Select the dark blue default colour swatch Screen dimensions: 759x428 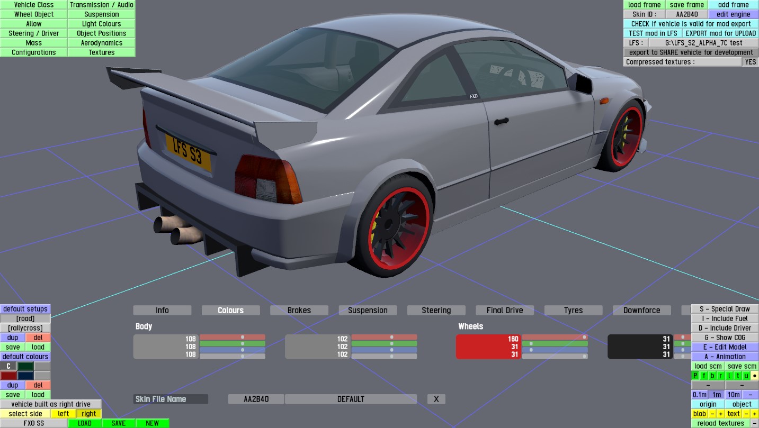[x=25, y=376]
